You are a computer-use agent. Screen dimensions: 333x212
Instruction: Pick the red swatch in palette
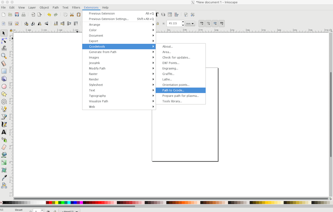pos(50,203)
